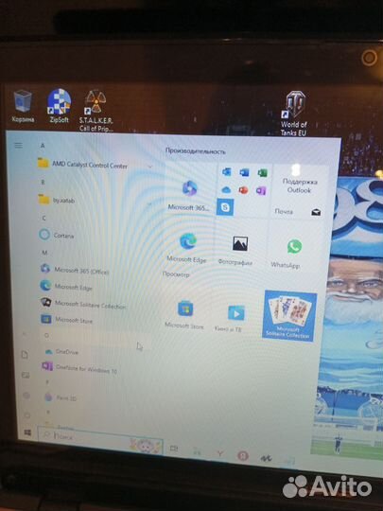This screenshot has width=383, height=511.
Task: Open the Microsoft Store tile
Action: [185, 314]
